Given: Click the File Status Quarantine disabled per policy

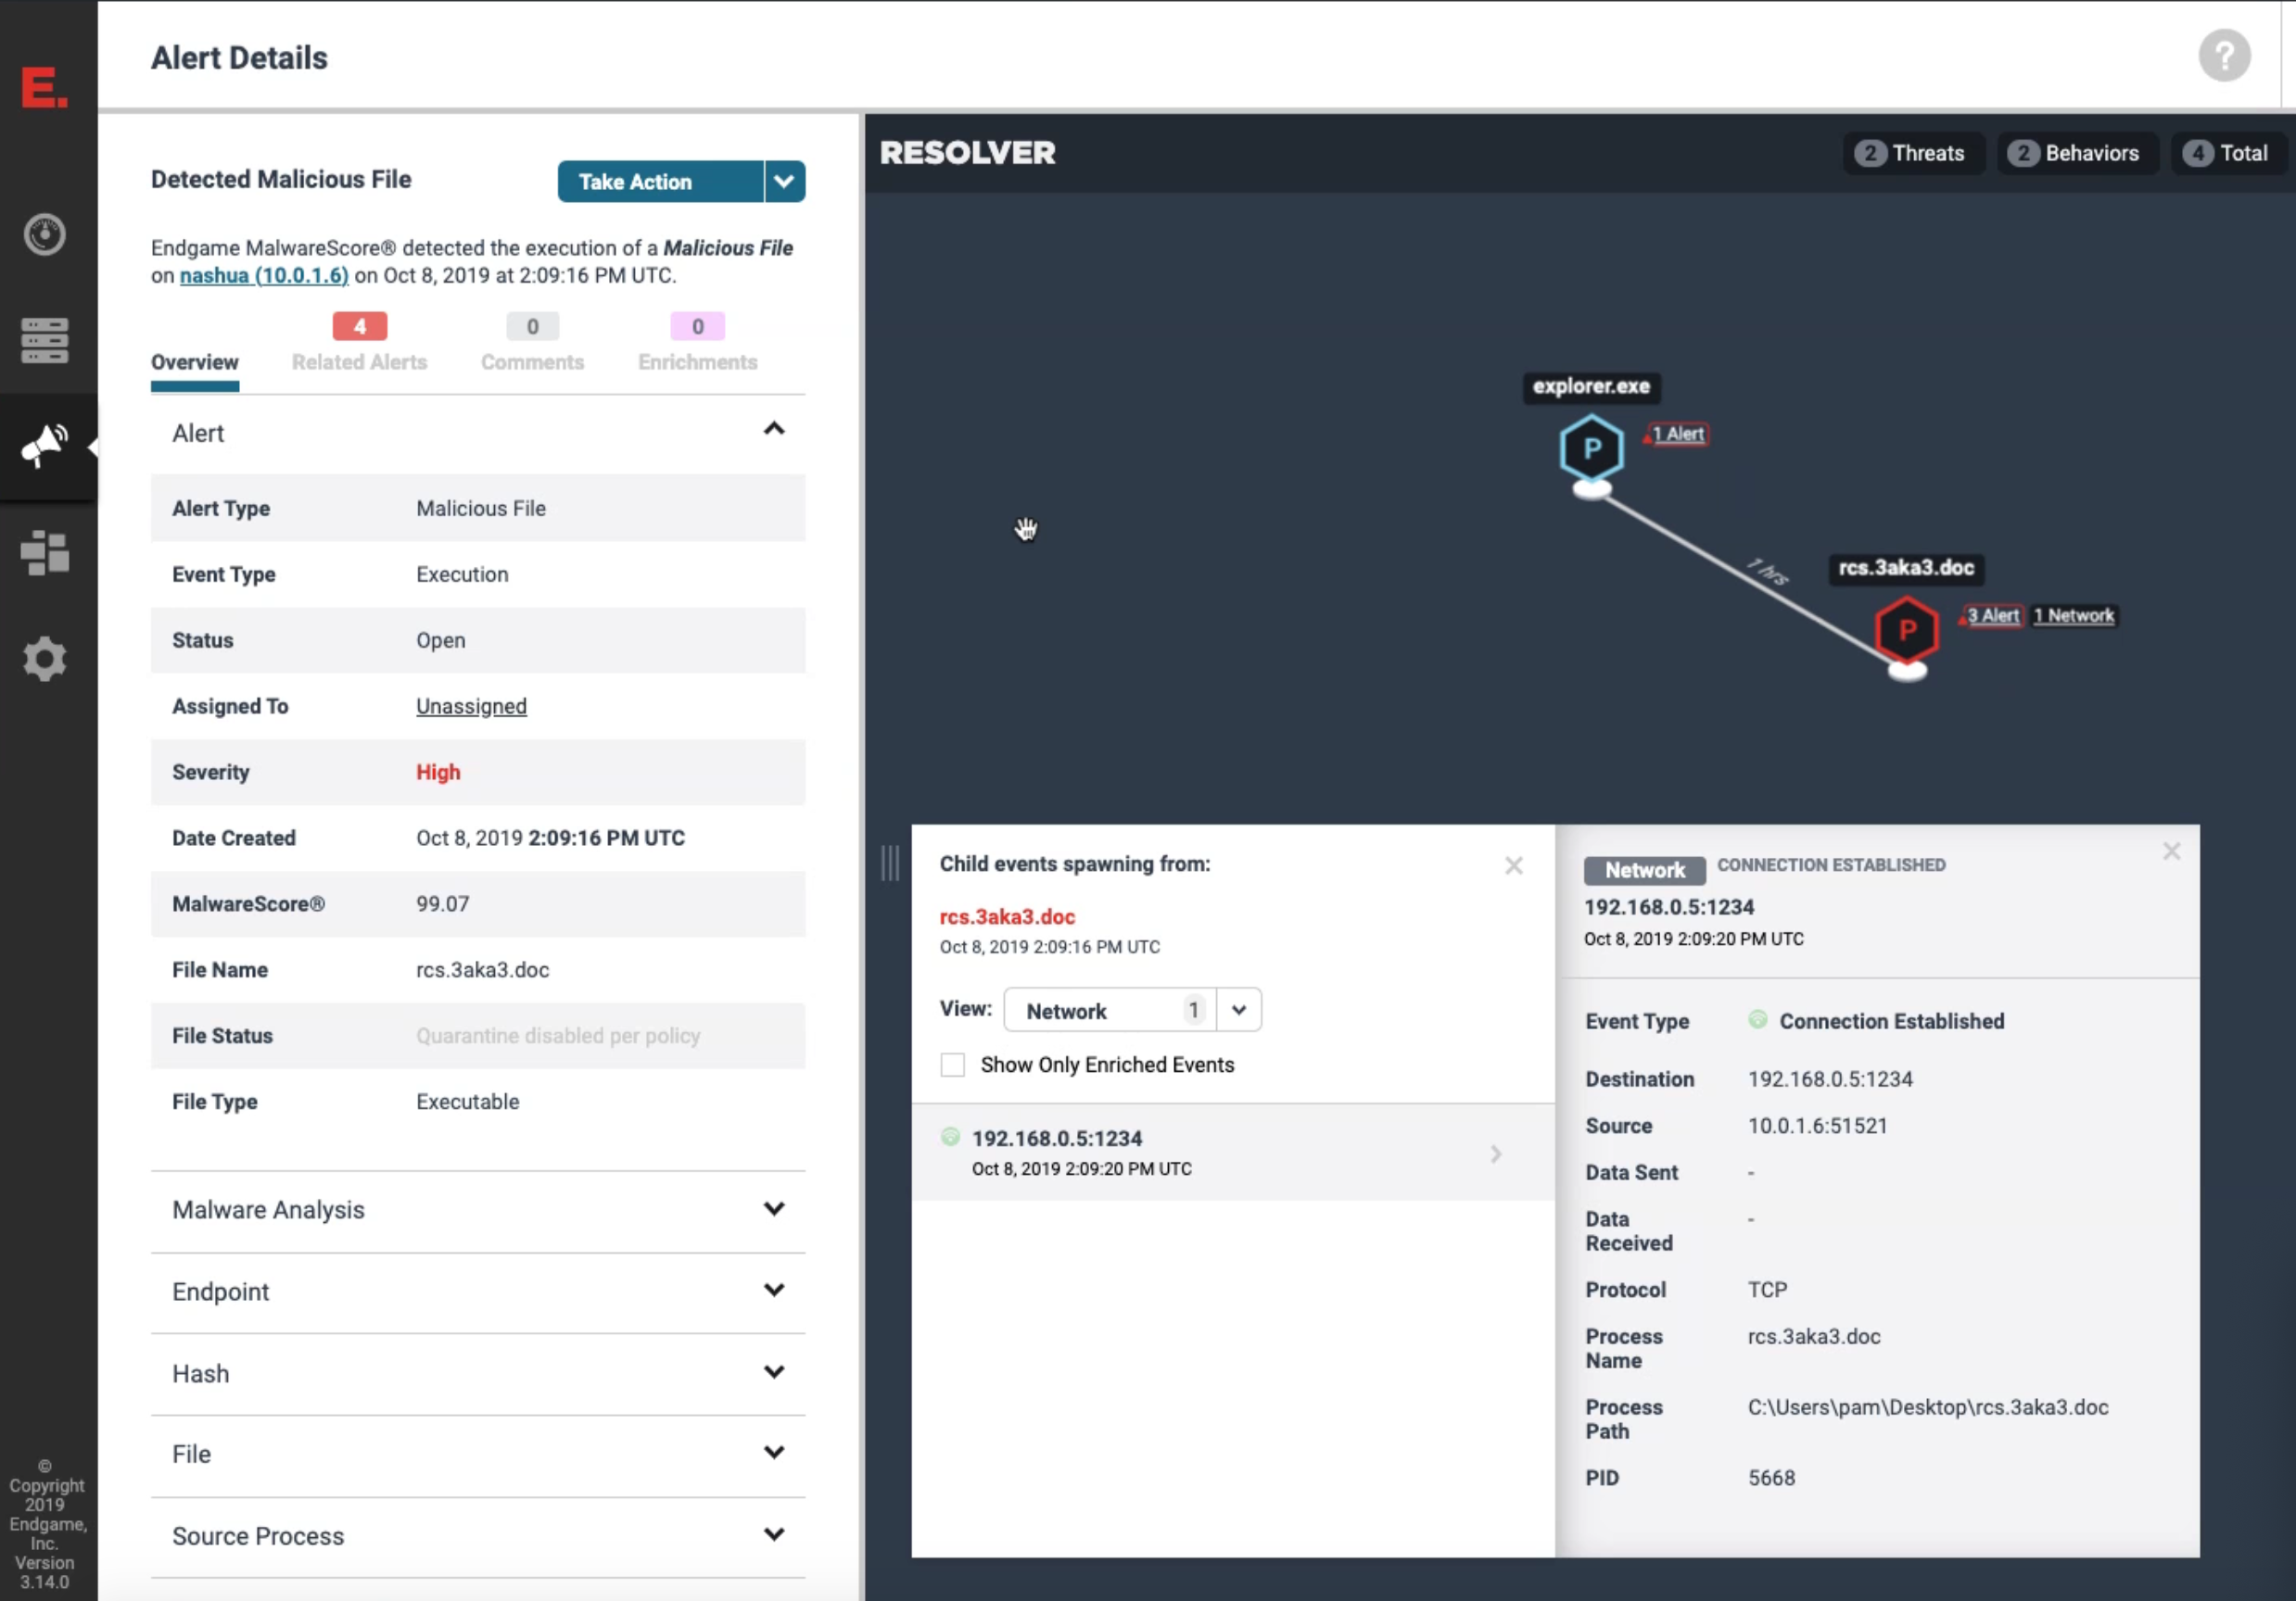Looking at the screenshot, I should [558, 1037].
